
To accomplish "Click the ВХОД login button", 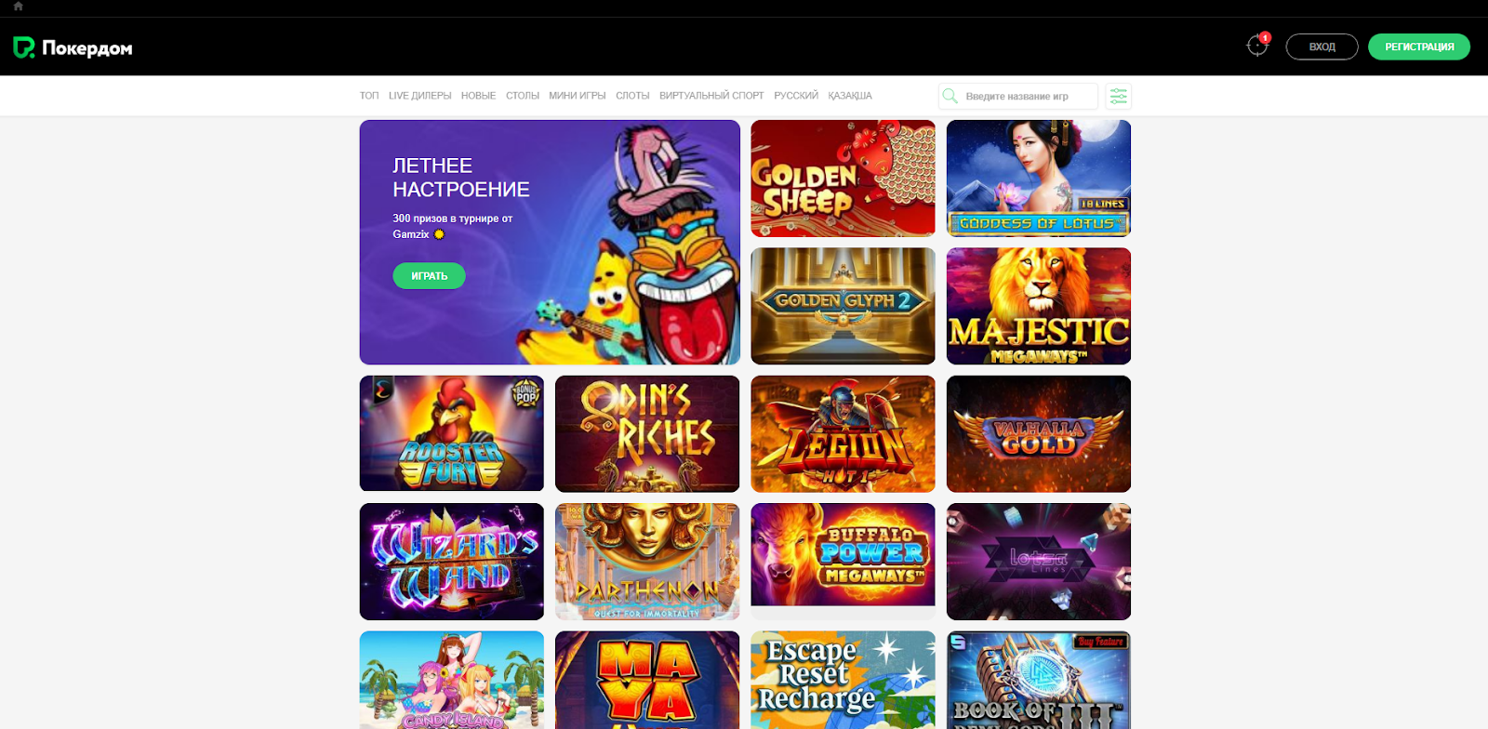I will click(1322, 46).
